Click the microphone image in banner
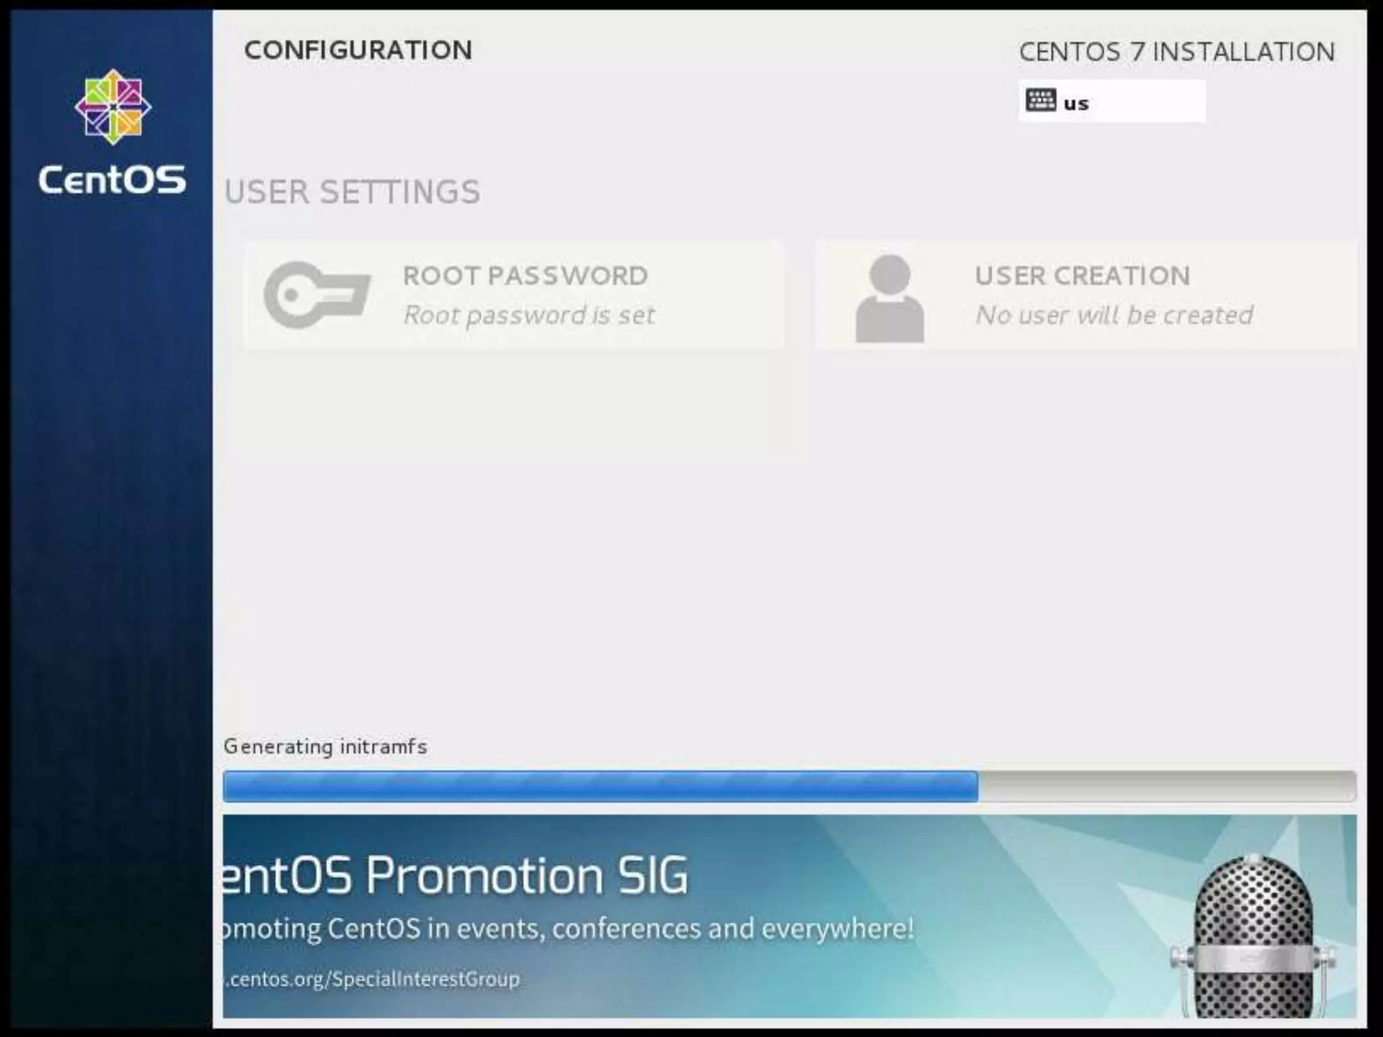Viewport: 1383px width, 1037px height. (1253, 936)
